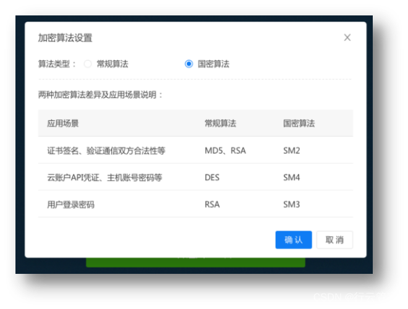Close the 加密算法设置 dialog with X

(x=347, y=38)
